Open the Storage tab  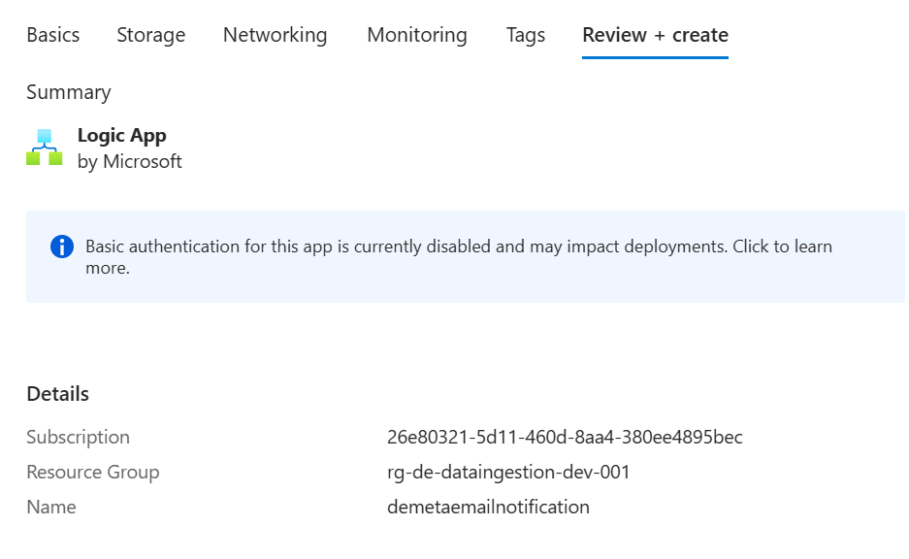click(150, 35)
